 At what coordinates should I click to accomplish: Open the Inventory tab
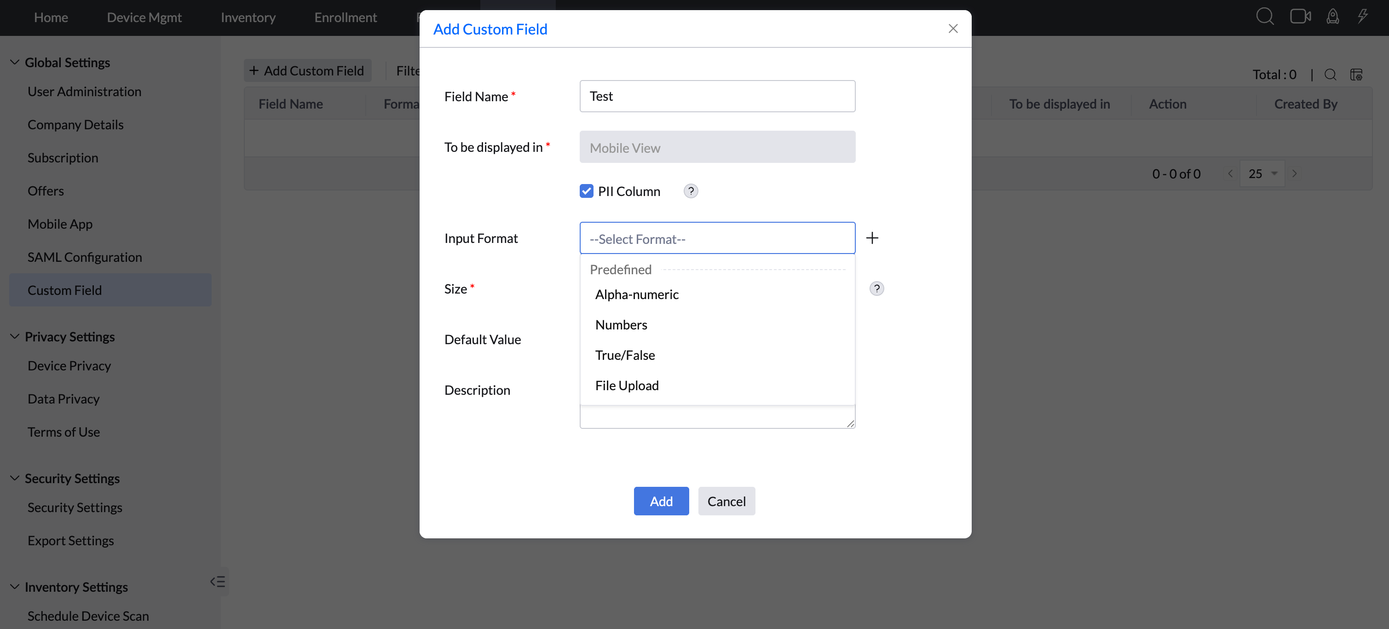click(248, 17)
